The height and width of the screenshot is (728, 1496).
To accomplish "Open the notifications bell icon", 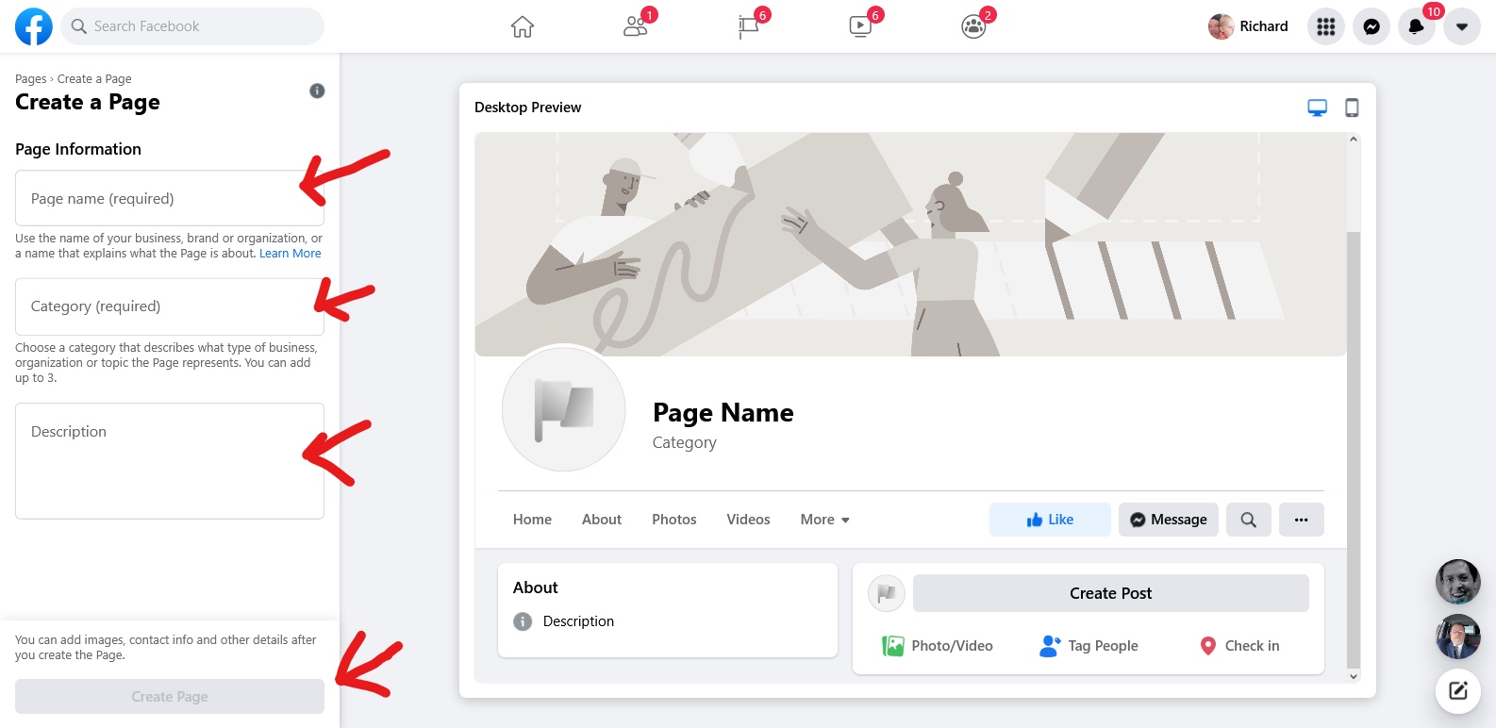I will coord(1417,26).
